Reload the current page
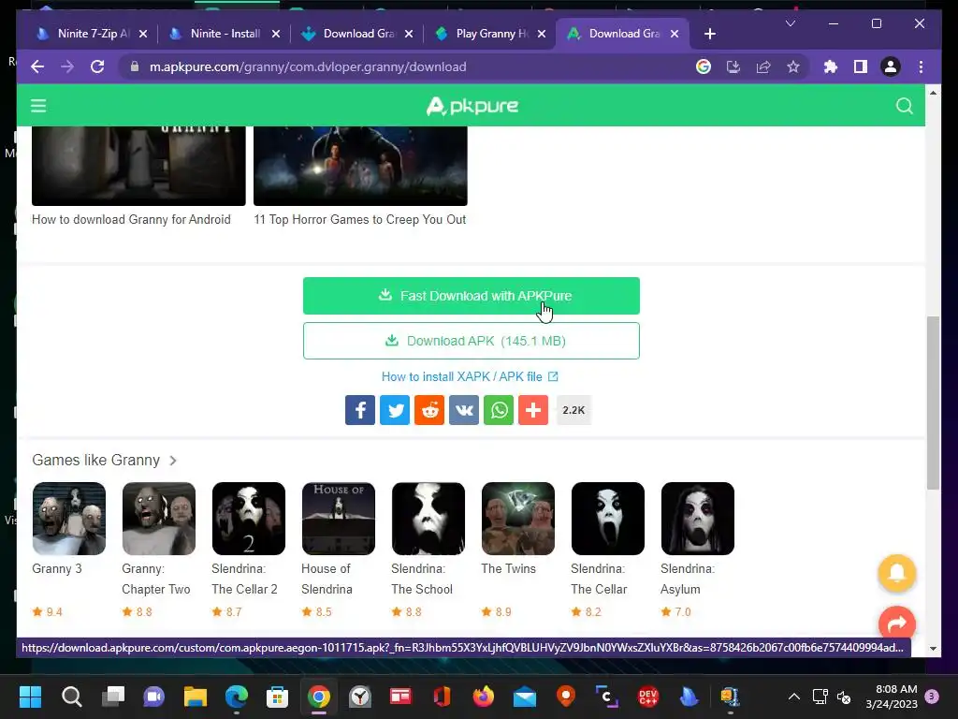This screenshot has height=719, width=958. pyautogui.click(x=97, y=66)
